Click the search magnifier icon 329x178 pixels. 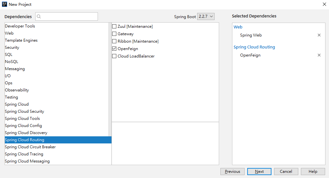tap(39, 16)
